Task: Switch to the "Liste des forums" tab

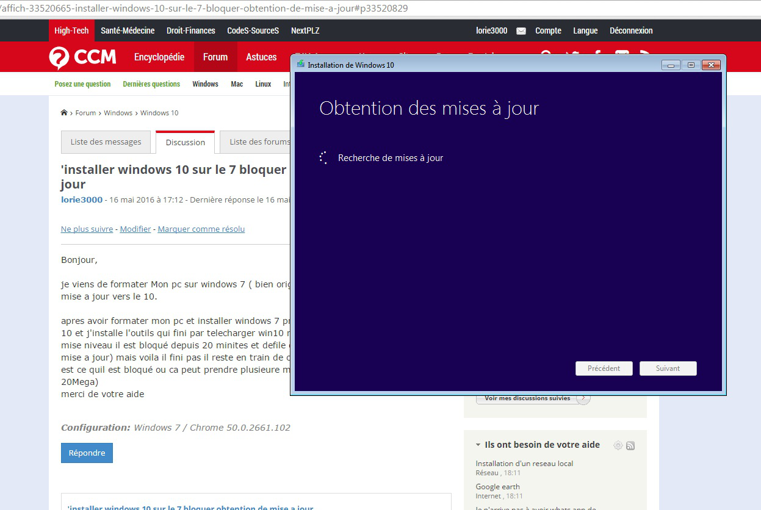Action: point(255,142)
